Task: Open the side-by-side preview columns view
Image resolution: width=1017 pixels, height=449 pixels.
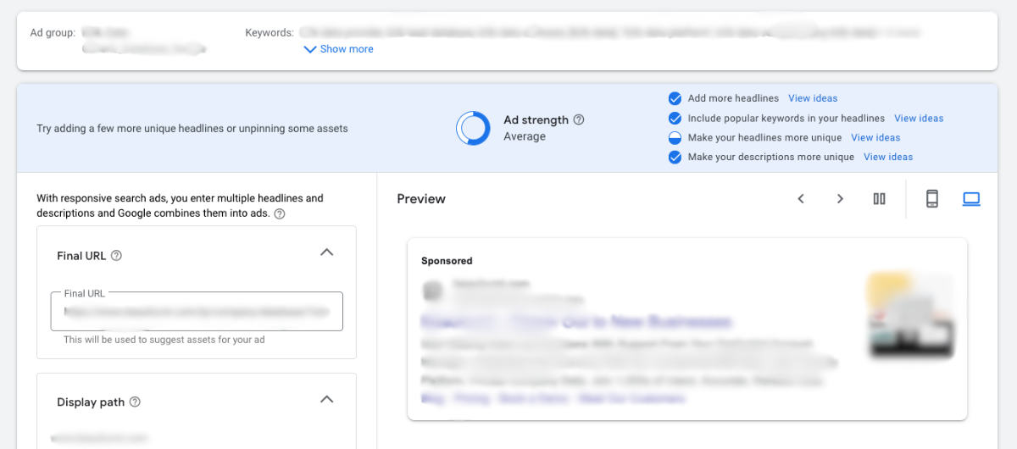Action: (x=879, y=199)
